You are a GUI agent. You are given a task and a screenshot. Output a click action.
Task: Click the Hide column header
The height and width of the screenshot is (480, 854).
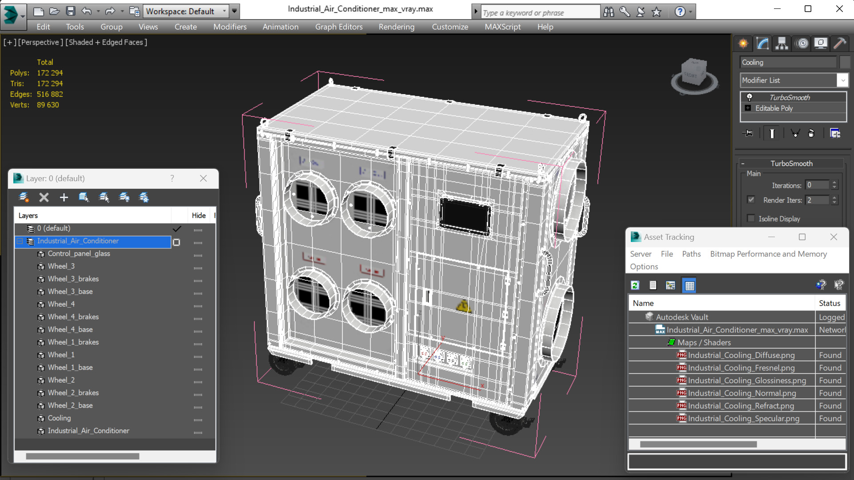(x=199, y=215)
